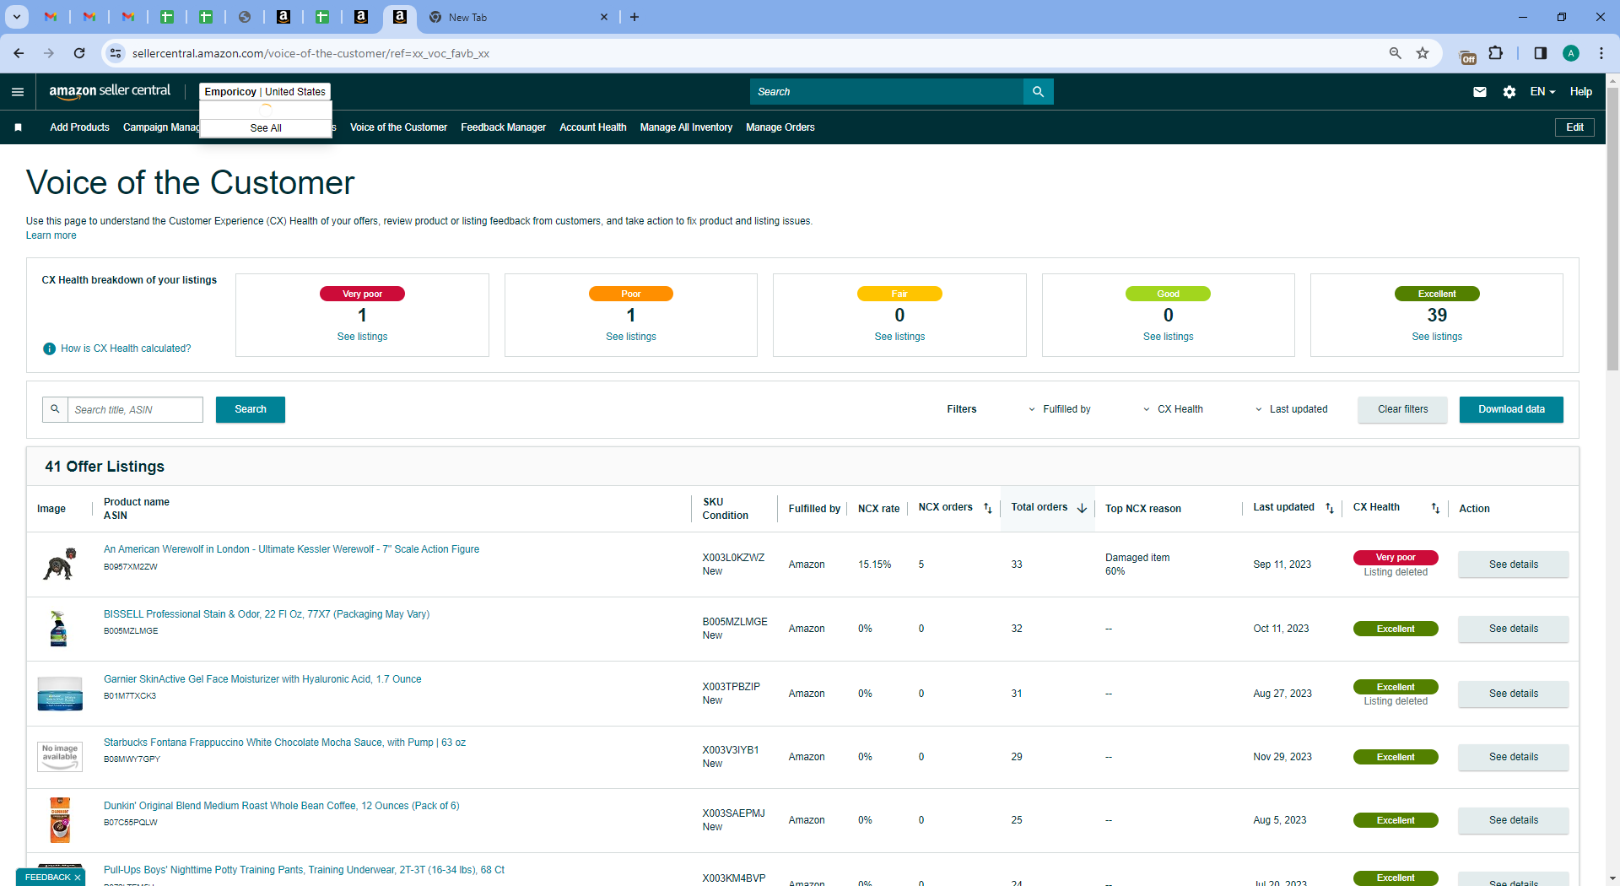Screen dimensions: 1620x886
Task: Click the Download data button
Action: click(1511, 409)
